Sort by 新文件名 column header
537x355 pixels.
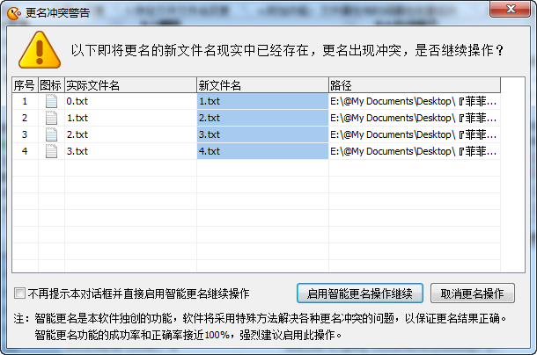(x=262, y=85)
